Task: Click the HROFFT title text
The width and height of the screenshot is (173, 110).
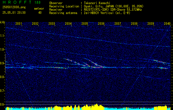Action: point(17,2)
